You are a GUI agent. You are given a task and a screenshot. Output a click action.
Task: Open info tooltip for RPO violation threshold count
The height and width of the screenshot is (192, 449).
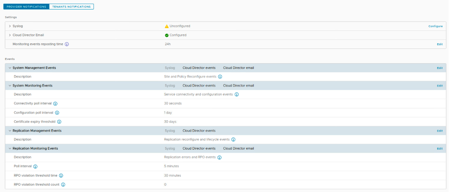pyautogui.click(x=63, y=184)
